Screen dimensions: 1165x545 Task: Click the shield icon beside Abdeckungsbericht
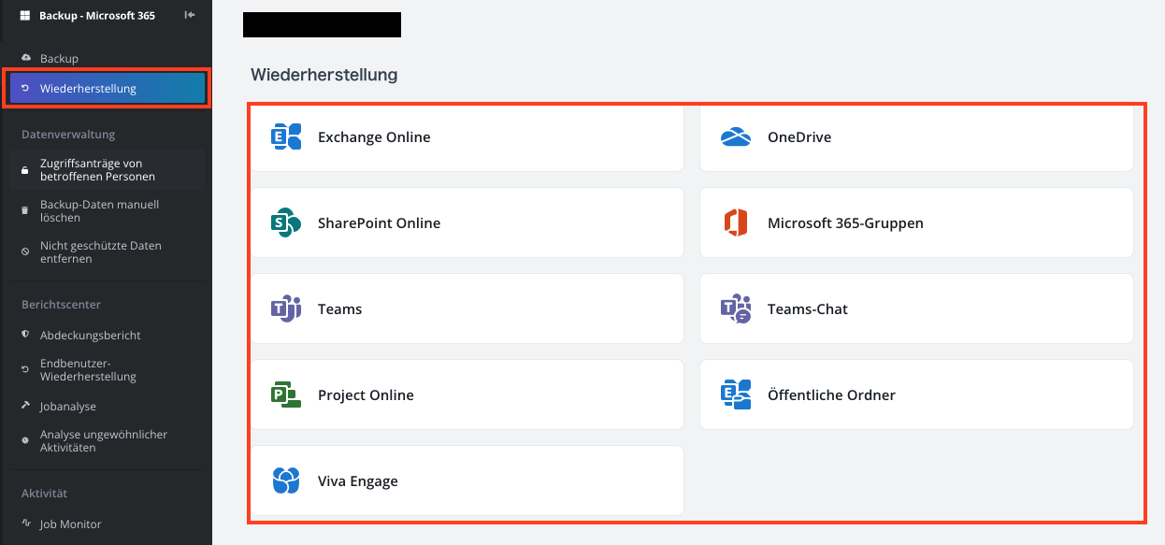26,335
